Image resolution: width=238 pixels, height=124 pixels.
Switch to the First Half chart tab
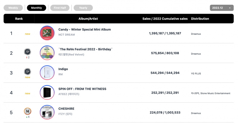click(x=60, y=8)
